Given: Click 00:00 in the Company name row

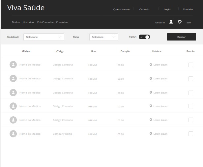Looking at the screenshot, I should [121, 134].
